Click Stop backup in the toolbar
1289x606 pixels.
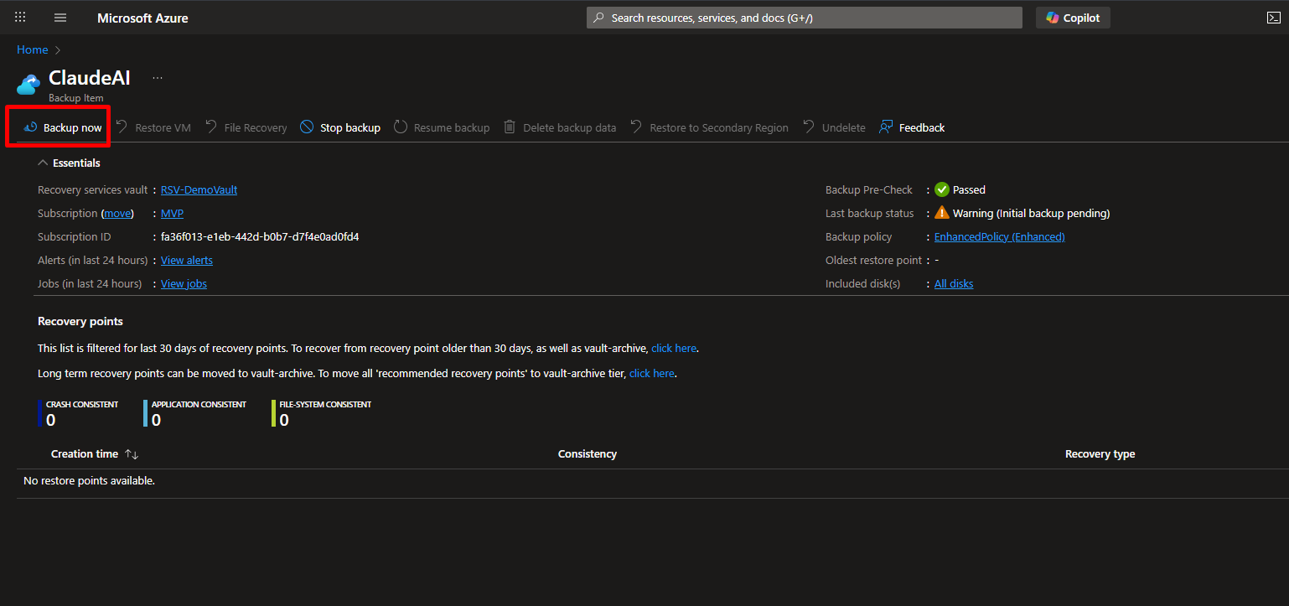pyautogui.click(x=340, y=127)
